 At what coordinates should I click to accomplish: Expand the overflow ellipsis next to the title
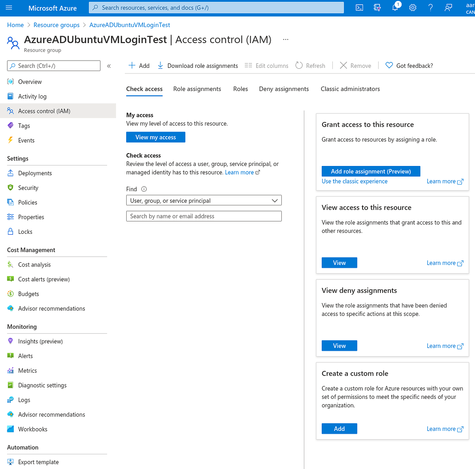285,39
